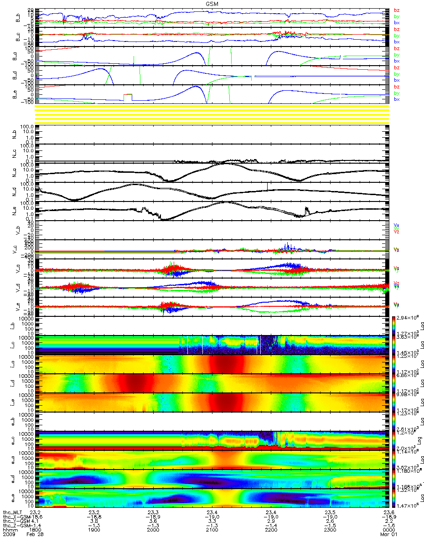Click the thc_X-GSM row label
Screen dimensions: 424x547
[17, 517]
